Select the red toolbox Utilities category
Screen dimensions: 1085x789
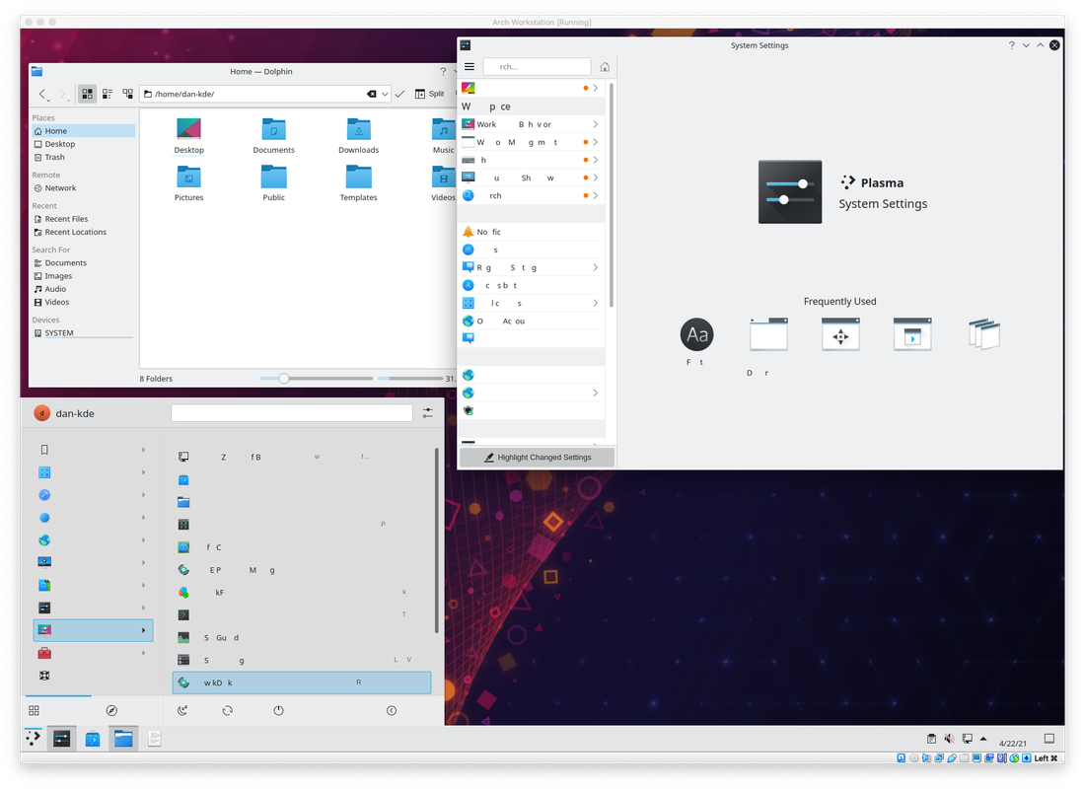tap(93, 653)
